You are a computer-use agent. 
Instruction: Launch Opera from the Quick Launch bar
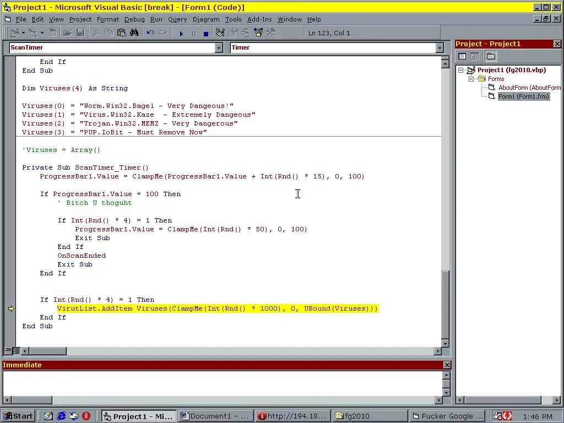(x=86, y=416)
